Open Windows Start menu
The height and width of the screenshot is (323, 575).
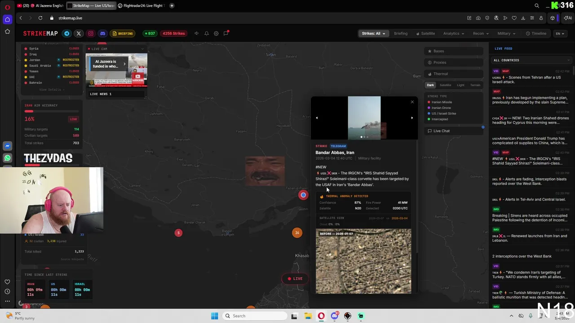point(214,316)
